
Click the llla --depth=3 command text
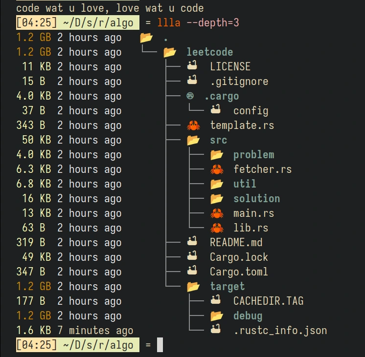pos(198,23)
